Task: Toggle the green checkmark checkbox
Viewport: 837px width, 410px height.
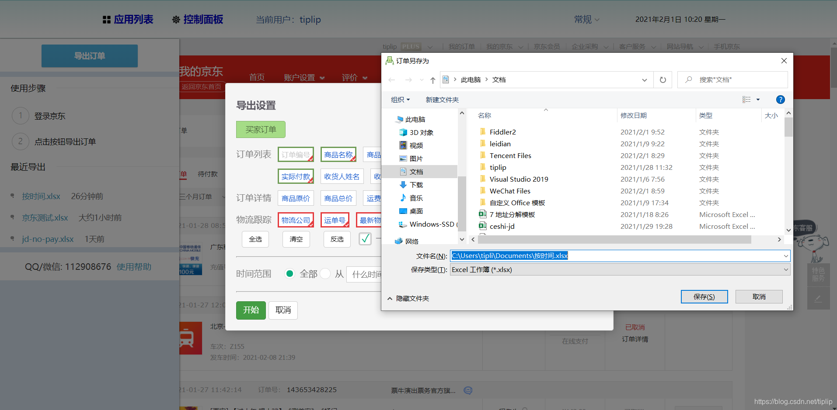Action: click(x=365, y=238)
